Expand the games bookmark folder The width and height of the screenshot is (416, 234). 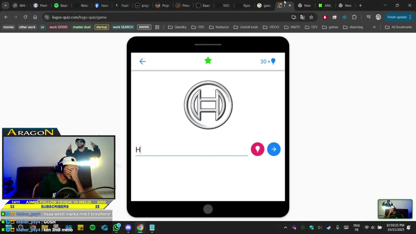[330, 27]
